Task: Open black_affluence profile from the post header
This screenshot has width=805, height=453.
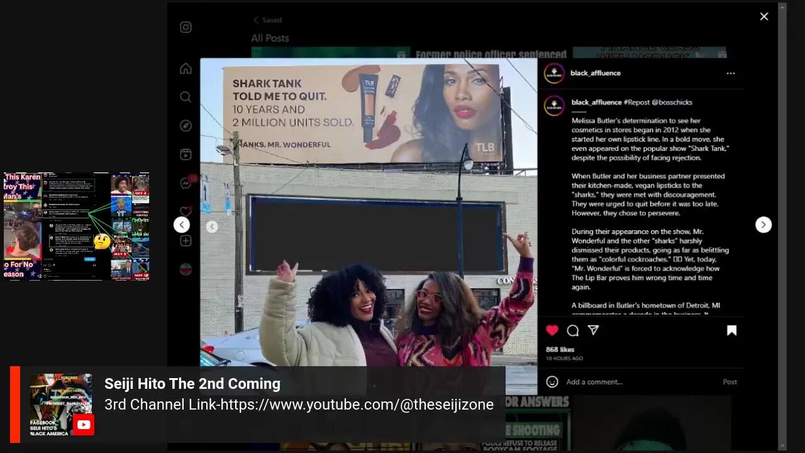Action: (x=596, y=73)
